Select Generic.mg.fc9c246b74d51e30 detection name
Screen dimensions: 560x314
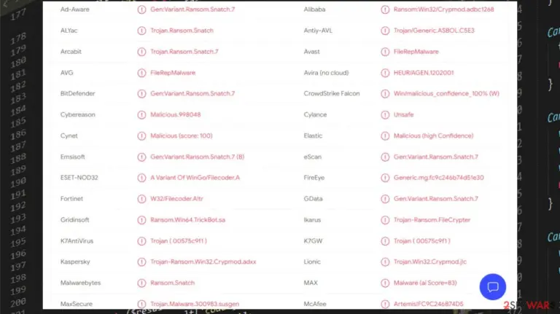coord(439,177)
